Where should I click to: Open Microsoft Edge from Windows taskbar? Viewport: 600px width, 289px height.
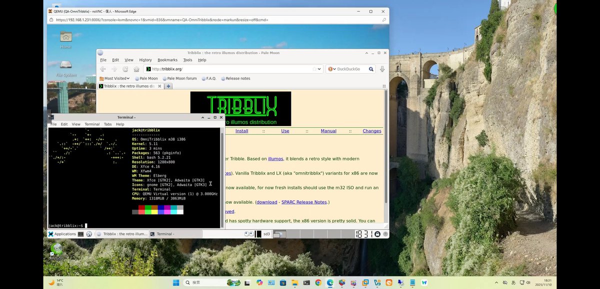tap(330, 282)
